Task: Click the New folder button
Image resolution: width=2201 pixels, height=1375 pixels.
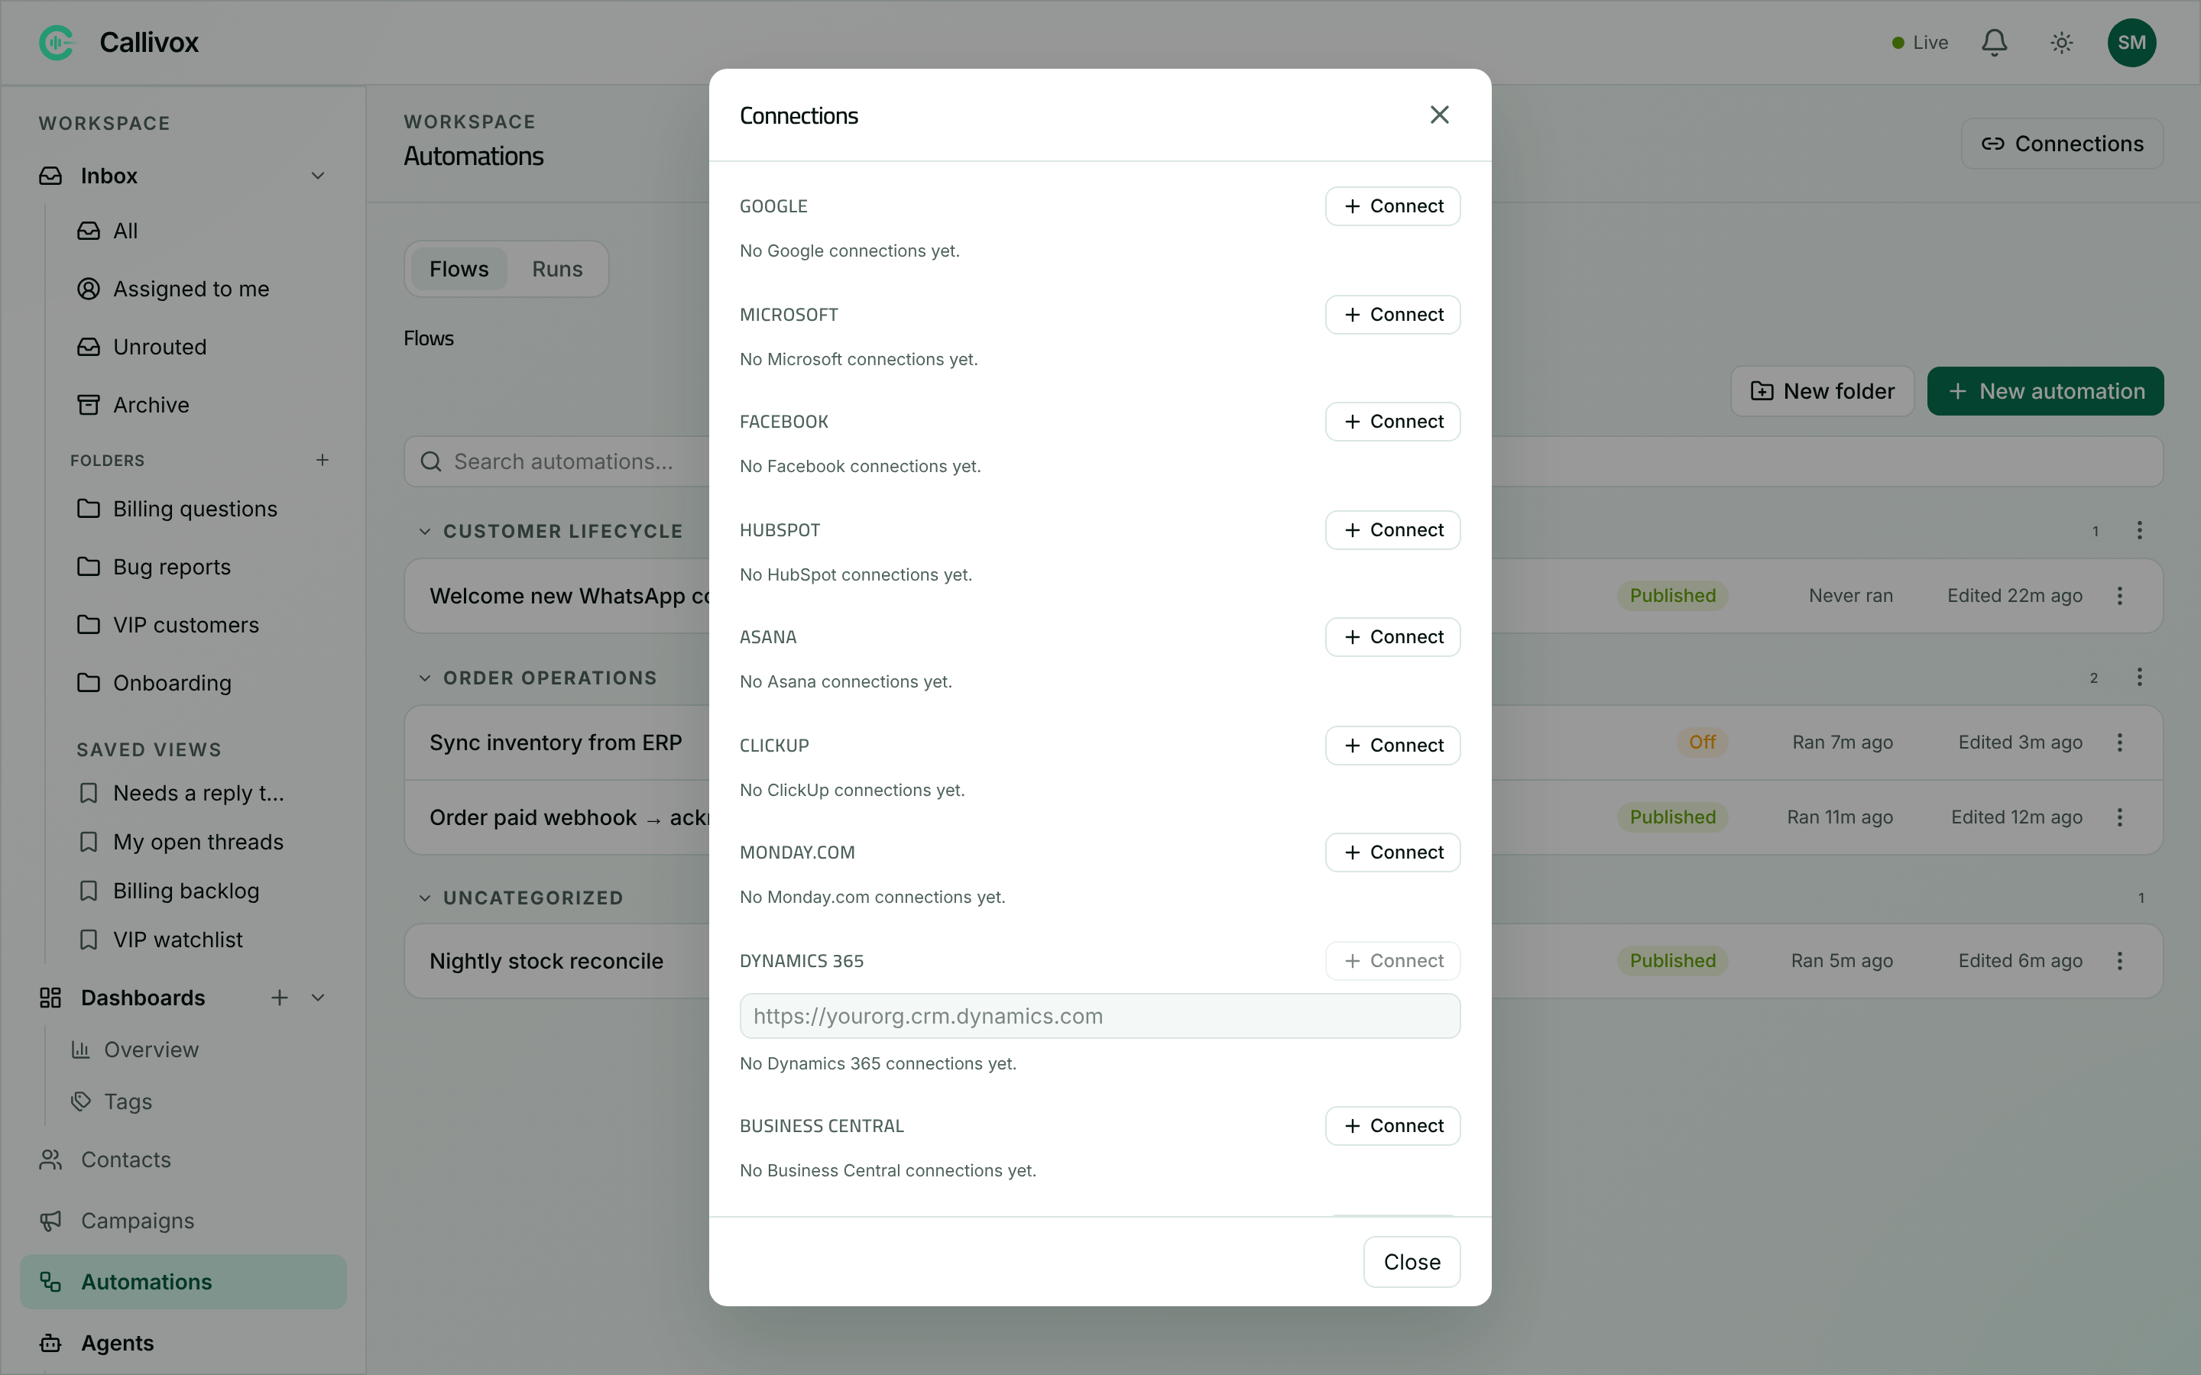Action: click(x=1822, y=391)
